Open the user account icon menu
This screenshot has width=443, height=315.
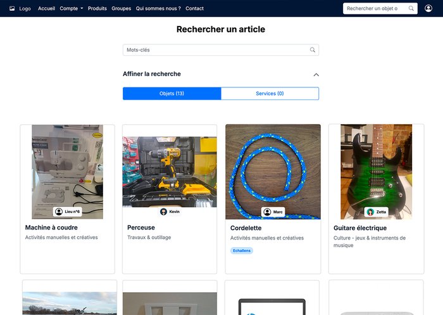click(428, 8)
